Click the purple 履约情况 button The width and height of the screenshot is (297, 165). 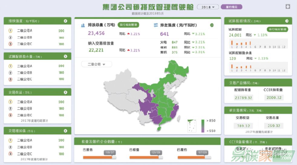pos(231,7)
